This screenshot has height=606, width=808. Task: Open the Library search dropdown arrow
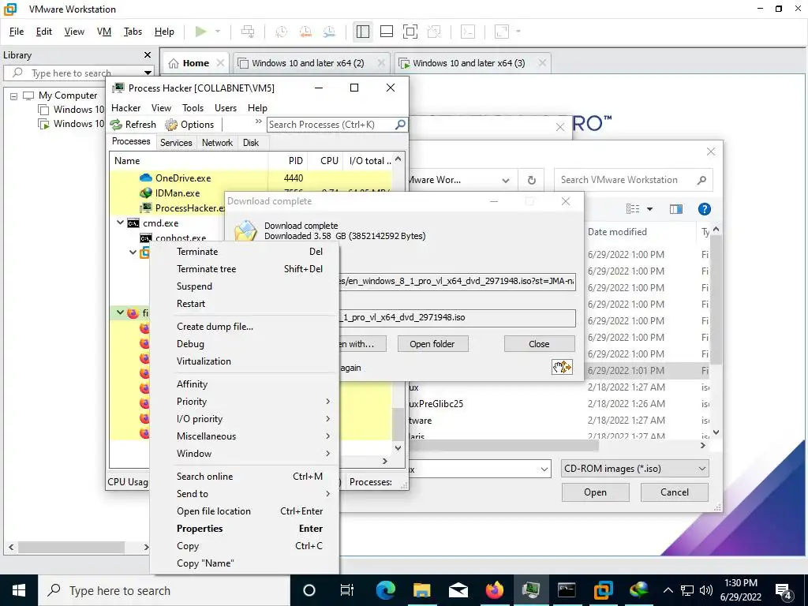[148, 73]
